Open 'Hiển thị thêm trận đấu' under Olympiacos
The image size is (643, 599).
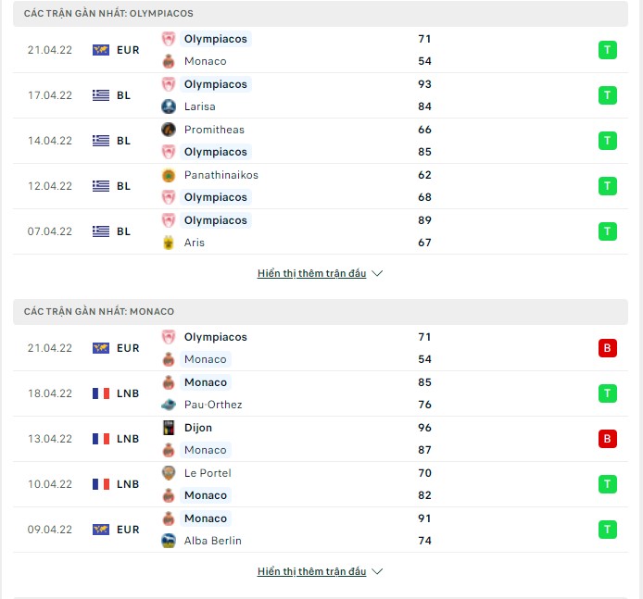click(311, 273)
